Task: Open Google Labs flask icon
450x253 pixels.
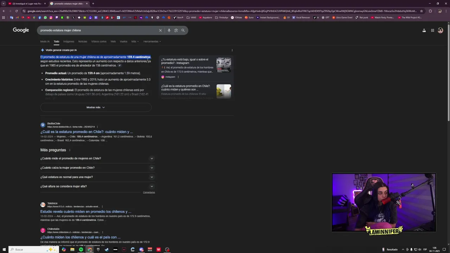Action: pyautogui.click(x=424, y=31)
